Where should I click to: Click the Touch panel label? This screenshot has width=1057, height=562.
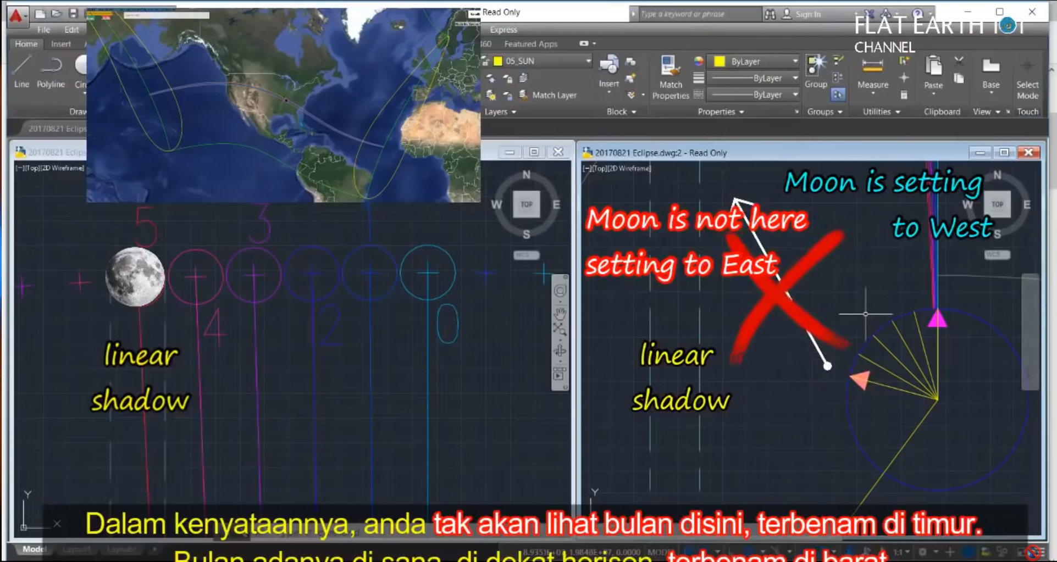1027,112
